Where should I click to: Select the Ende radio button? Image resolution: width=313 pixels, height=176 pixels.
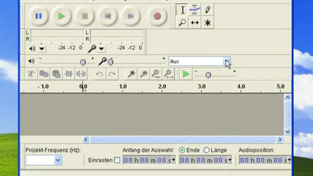[x=182, y=150]
